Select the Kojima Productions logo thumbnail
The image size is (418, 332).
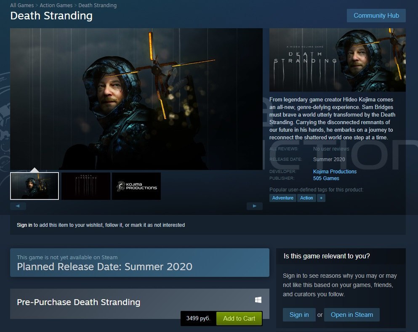tap(136, 186)
